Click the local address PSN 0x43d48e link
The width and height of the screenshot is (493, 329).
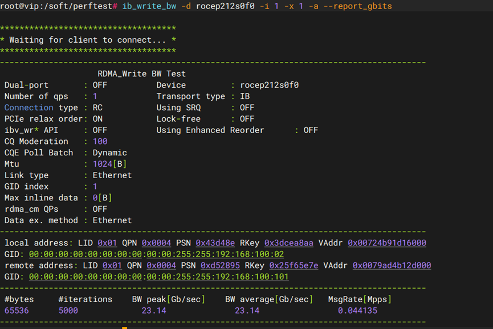click(x=215, y=243)
